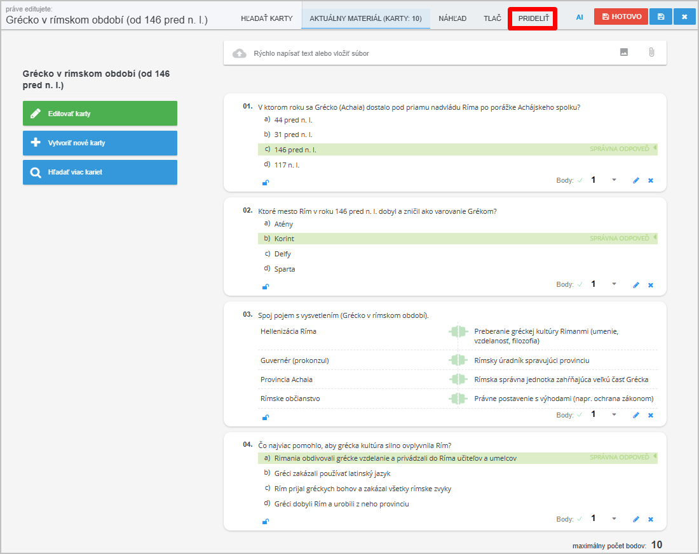The image size is (699, 554).
Task: Click the pencil edit icon for question 01
Action: click(636, 181)
